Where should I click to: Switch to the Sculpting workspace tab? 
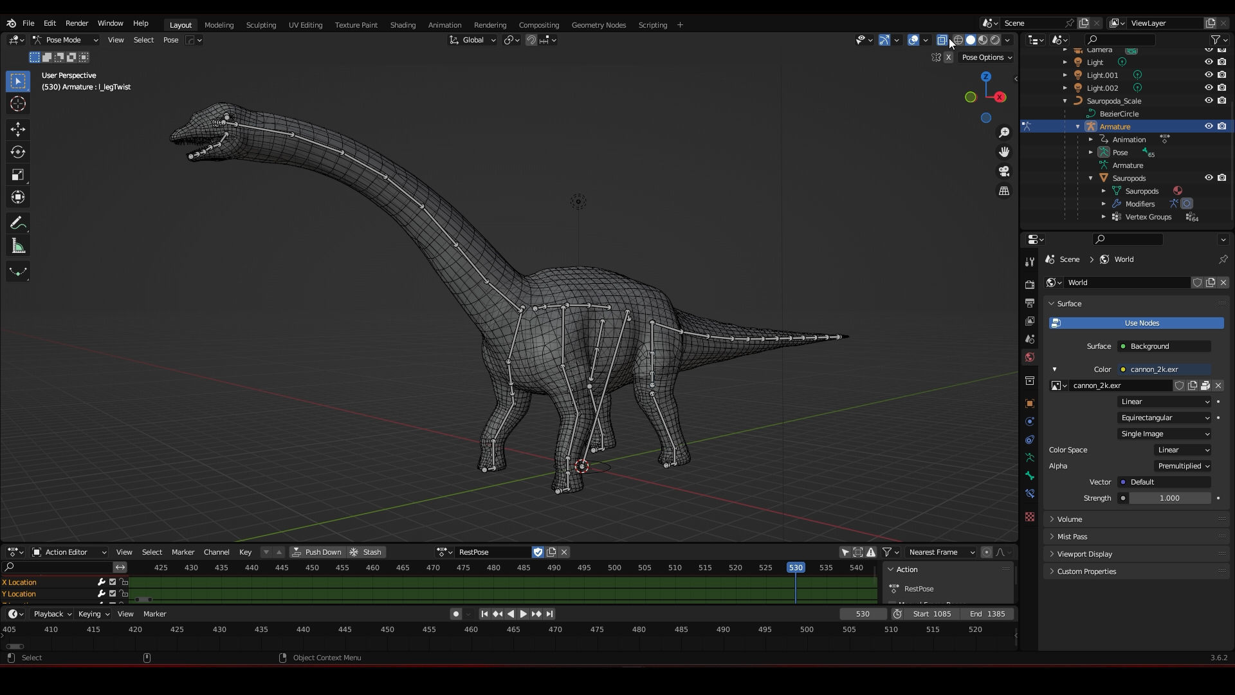pyautogui.click(x=261, y=25)
